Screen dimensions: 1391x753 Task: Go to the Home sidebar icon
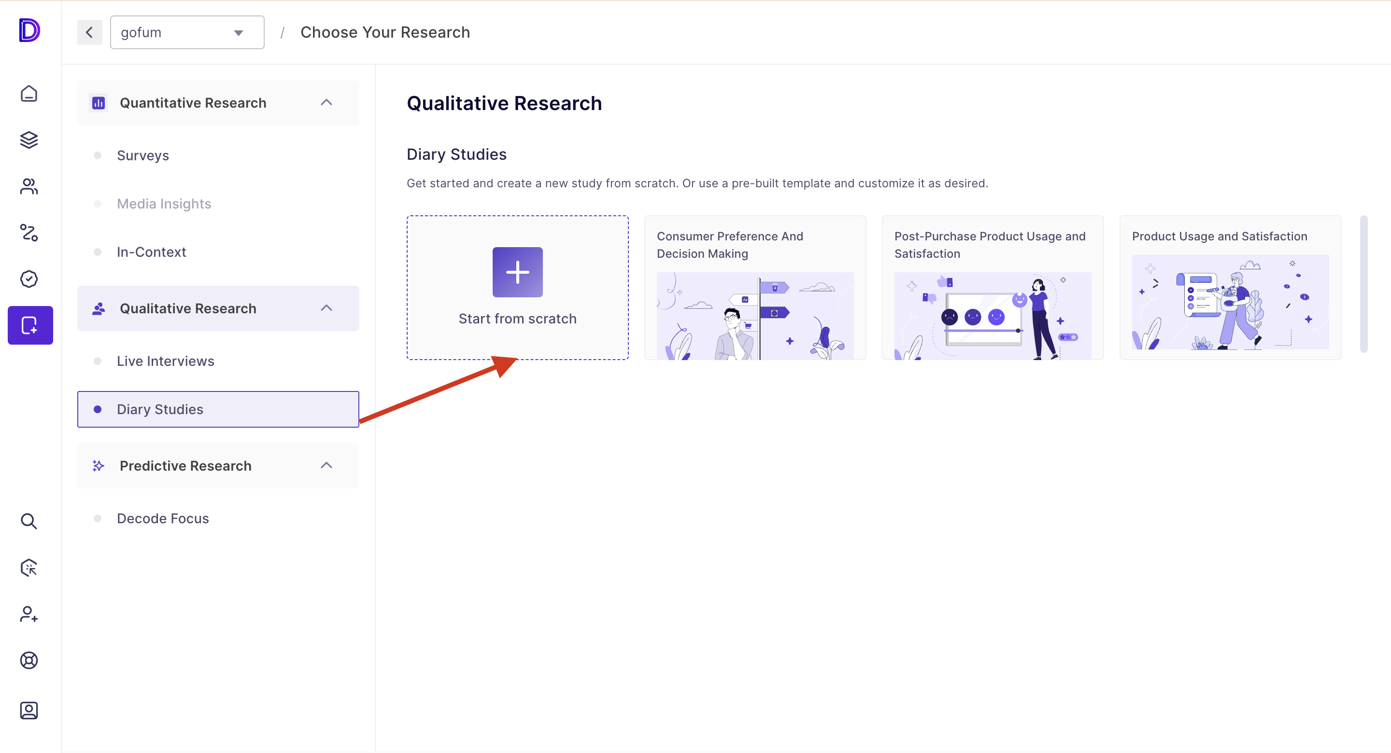tap(29, 94)
